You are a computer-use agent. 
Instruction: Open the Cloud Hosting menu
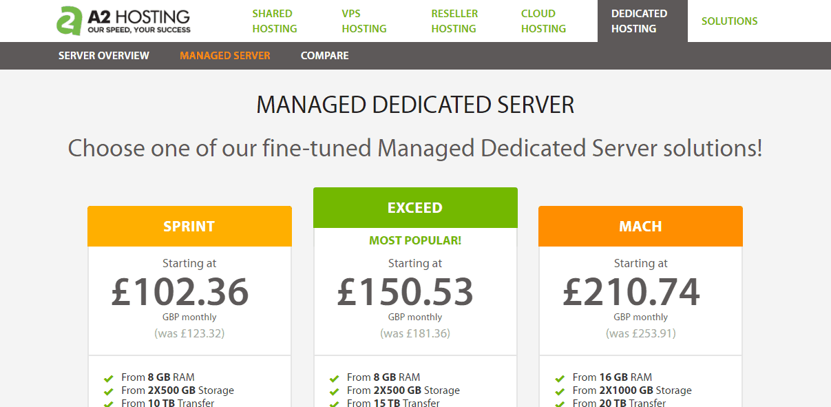pyautogui.click(x=544, y=21)
